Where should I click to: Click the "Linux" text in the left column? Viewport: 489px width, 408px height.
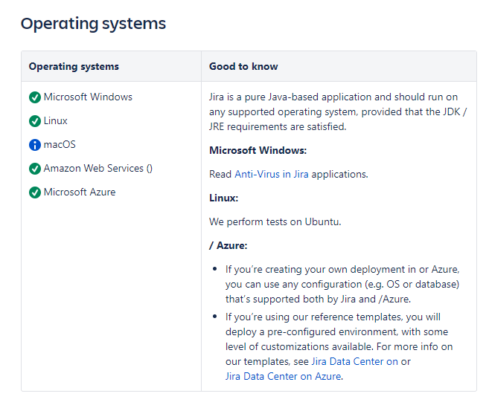[x=56, y=120]
